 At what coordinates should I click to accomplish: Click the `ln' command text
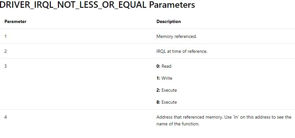tap(236, 117)
